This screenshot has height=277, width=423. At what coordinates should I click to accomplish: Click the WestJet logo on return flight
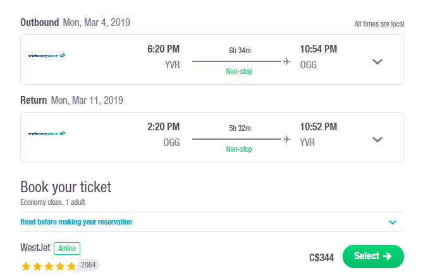(x=47, y=133)
